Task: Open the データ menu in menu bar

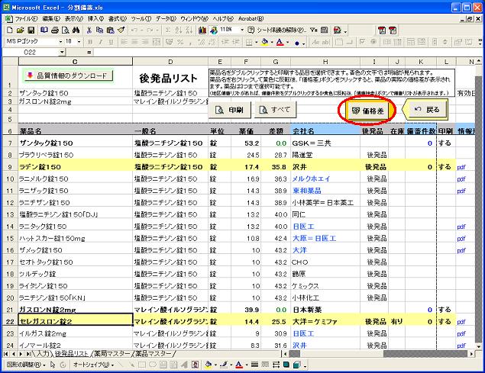Action: click(x=165, y=17)
